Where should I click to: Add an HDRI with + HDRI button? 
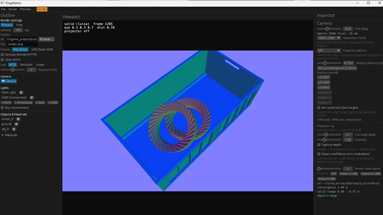coord(53,103)
